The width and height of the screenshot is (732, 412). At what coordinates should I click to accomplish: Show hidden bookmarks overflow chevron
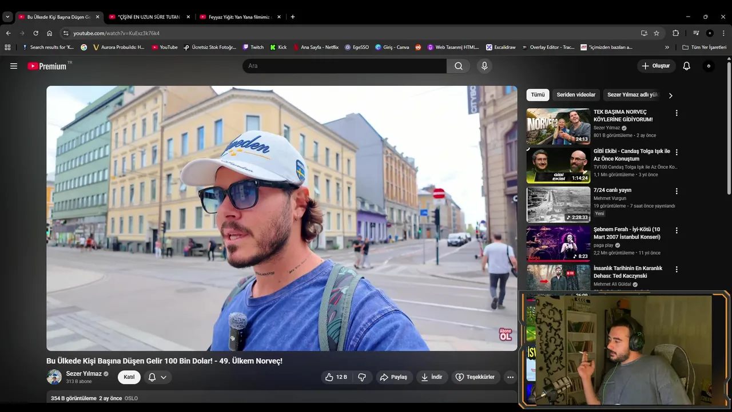667,47
